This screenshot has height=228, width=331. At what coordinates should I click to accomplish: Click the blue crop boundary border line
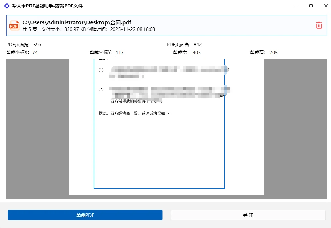coord(225,130)
